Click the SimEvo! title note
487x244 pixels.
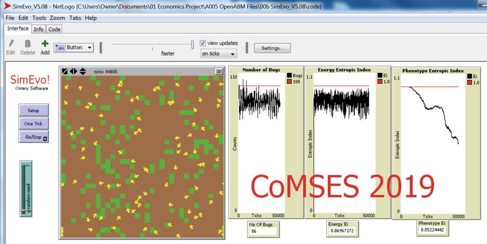30,80
